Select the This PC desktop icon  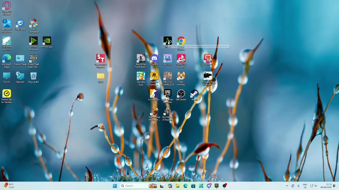(7, 78)
